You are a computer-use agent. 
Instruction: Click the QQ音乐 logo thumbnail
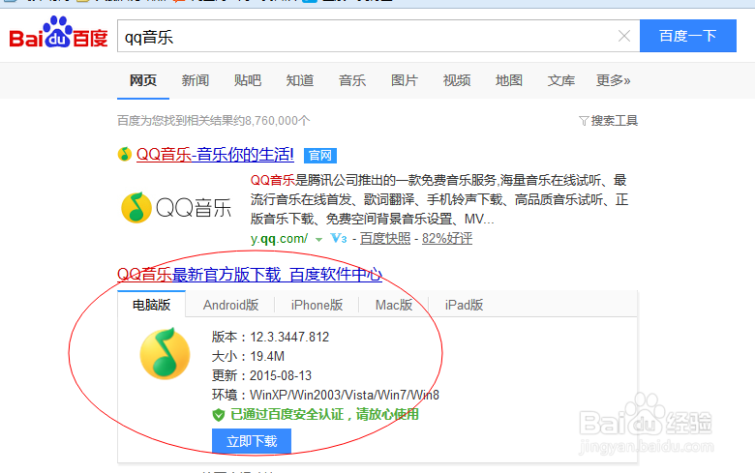176,207
